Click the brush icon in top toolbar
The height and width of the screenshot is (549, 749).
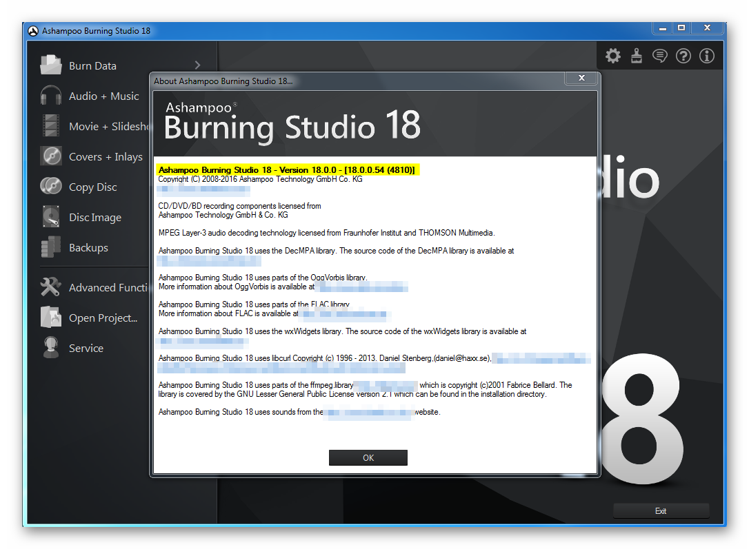tap(637, 56)
